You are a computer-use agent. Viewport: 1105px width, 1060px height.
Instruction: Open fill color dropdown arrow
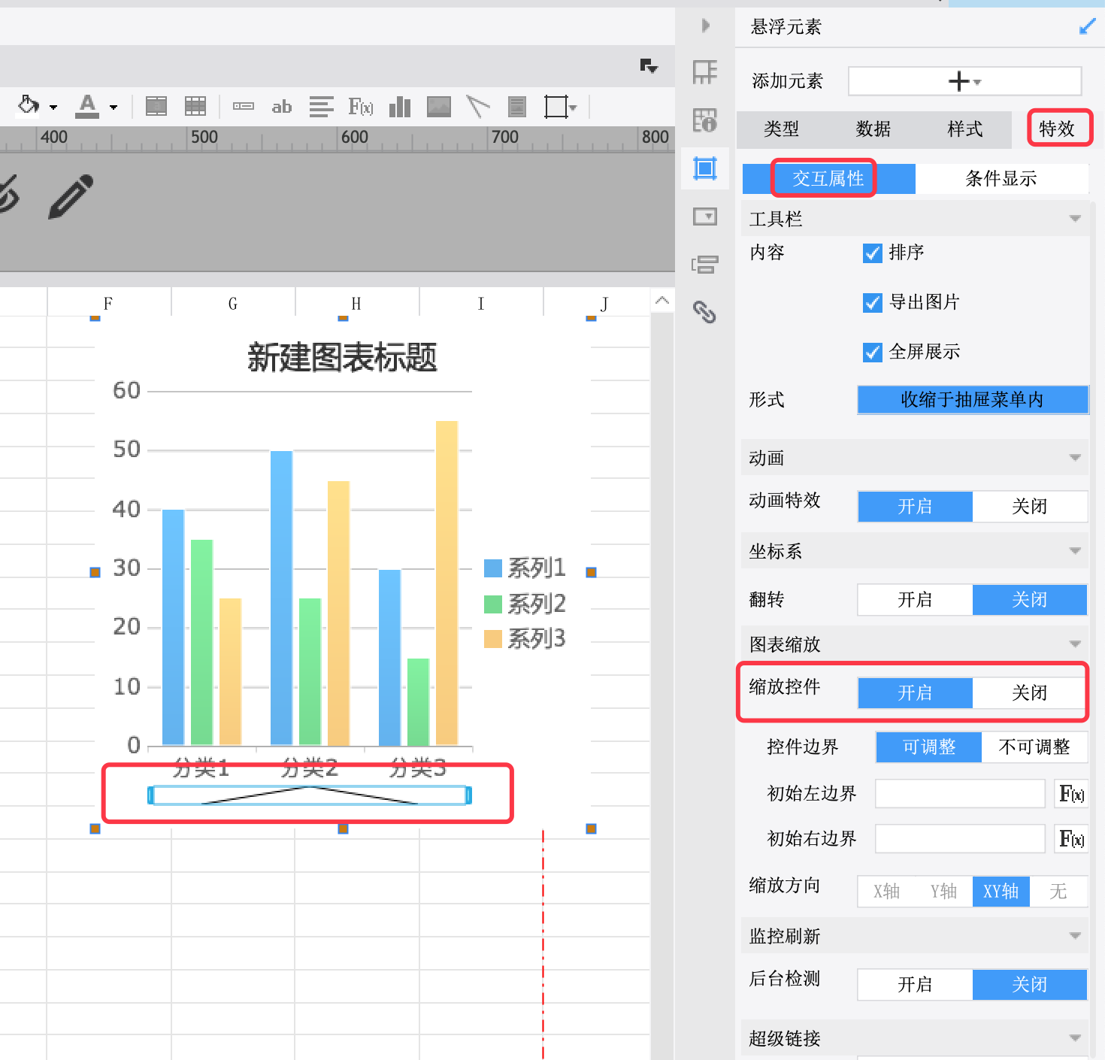(53, 108)
